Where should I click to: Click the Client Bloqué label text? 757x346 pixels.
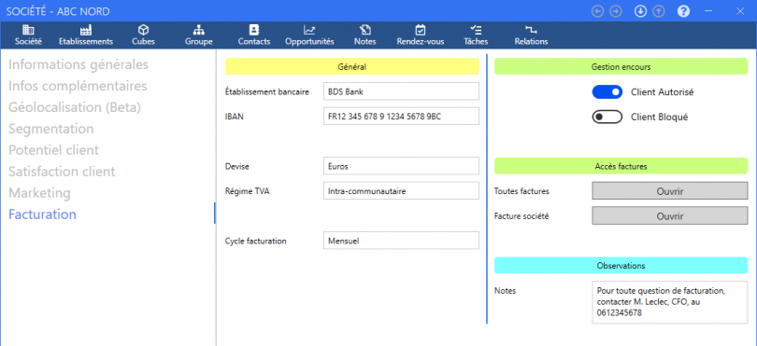pos(660,118)
